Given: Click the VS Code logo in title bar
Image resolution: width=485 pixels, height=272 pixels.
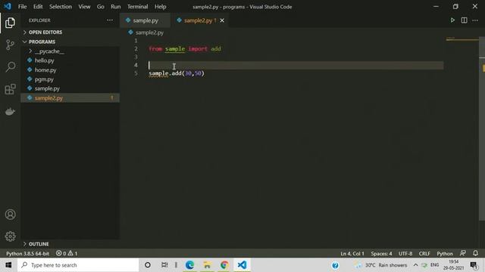Looking at the screenshot, I should pyautogui.click(x=8, y=7).
